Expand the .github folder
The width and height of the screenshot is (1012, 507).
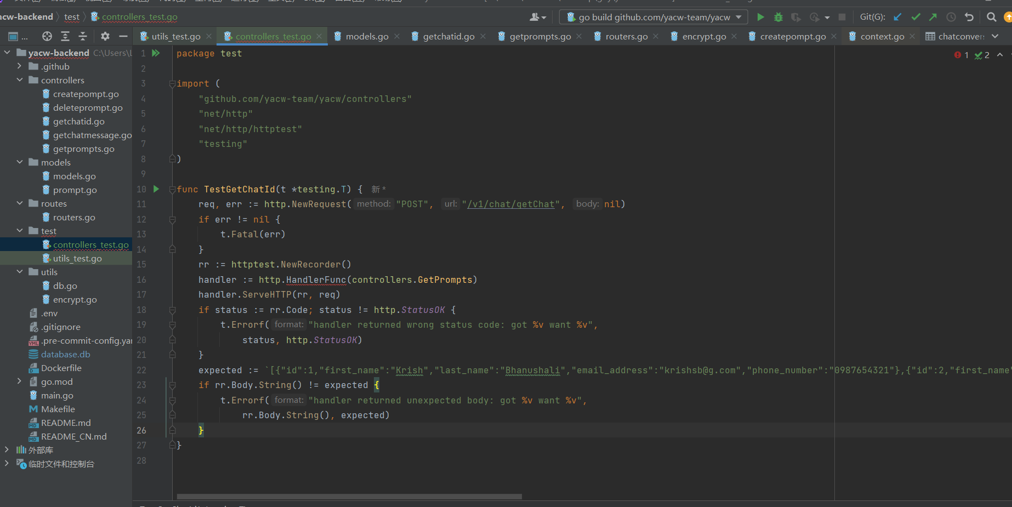(20, 66)
